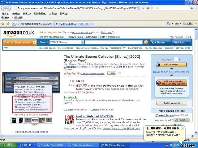
Task: Click See details and conditions link
Action: click(122, 89)
